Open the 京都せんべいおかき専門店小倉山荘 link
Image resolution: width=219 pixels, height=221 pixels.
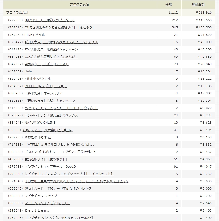[48, 130]
